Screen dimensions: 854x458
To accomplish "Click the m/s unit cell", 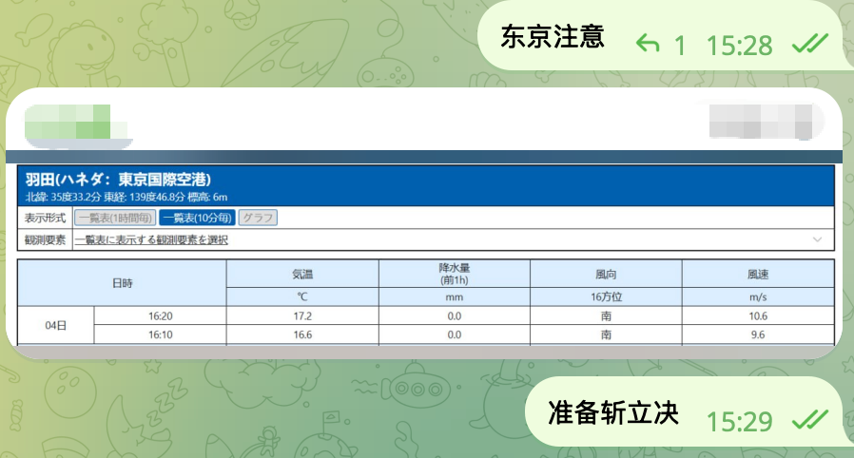I will (x=758, y=297).
